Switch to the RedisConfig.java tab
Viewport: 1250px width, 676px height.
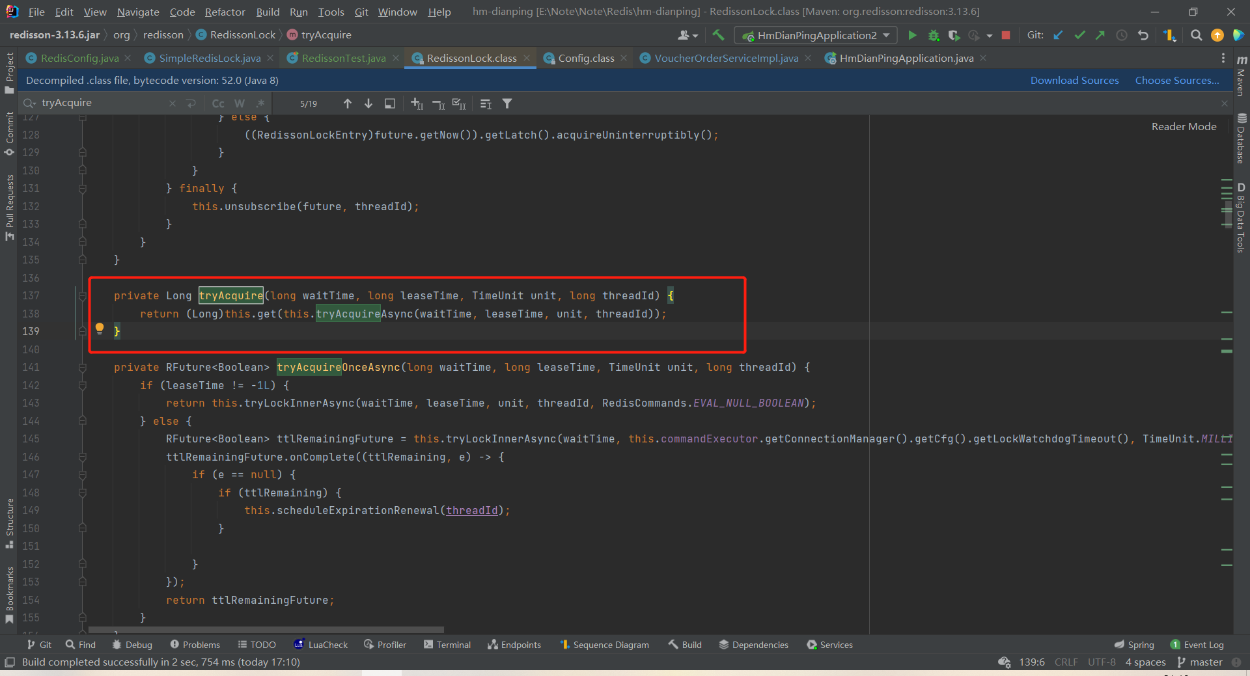(x=79, y=59)
